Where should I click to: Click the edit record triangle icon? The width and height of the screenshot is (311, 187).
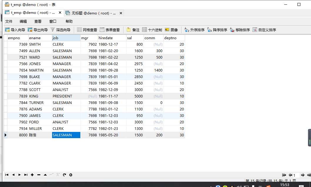pyautogui.click(x=45, y=175)
